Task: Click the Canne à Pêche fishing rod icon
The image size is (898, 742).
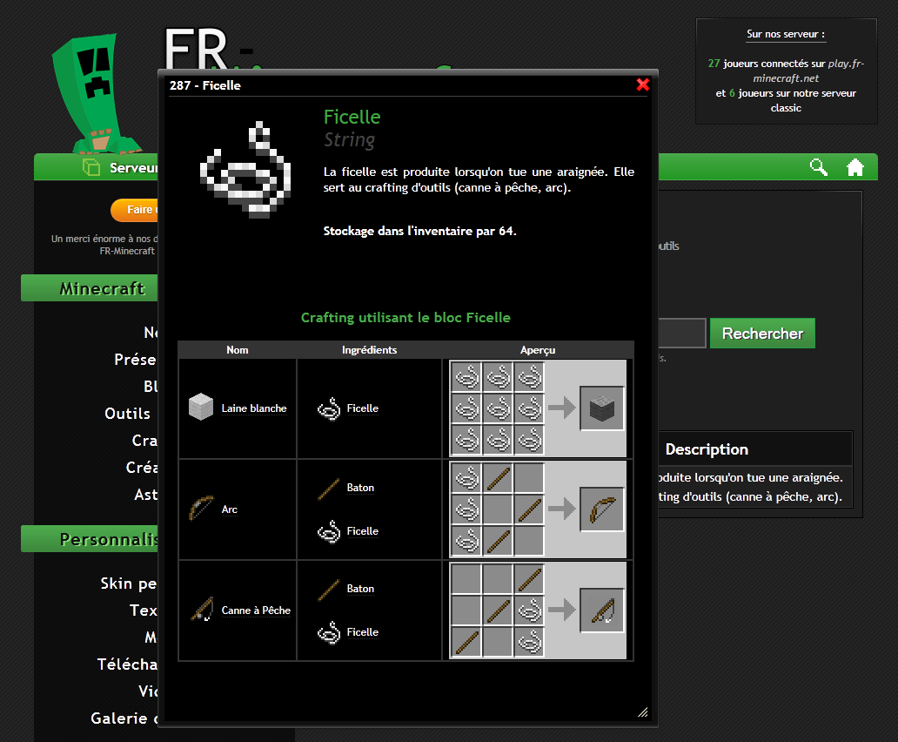Action: 202,609
